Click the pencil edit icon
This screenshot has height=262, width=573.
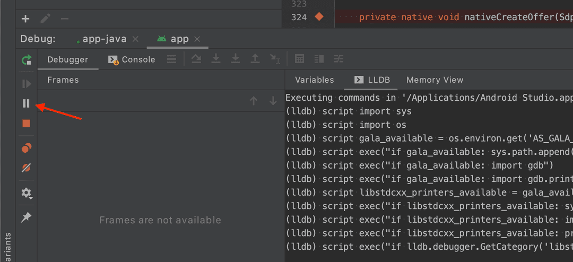[45, 19]
